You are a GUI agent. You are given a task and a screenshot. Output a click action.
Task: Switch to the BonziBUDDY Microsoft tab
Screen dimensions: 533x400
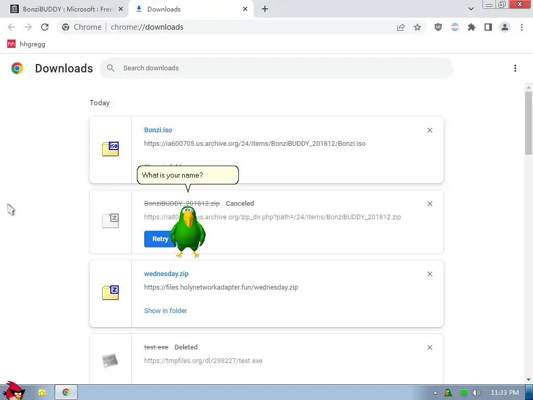click(x=64, y=9)
